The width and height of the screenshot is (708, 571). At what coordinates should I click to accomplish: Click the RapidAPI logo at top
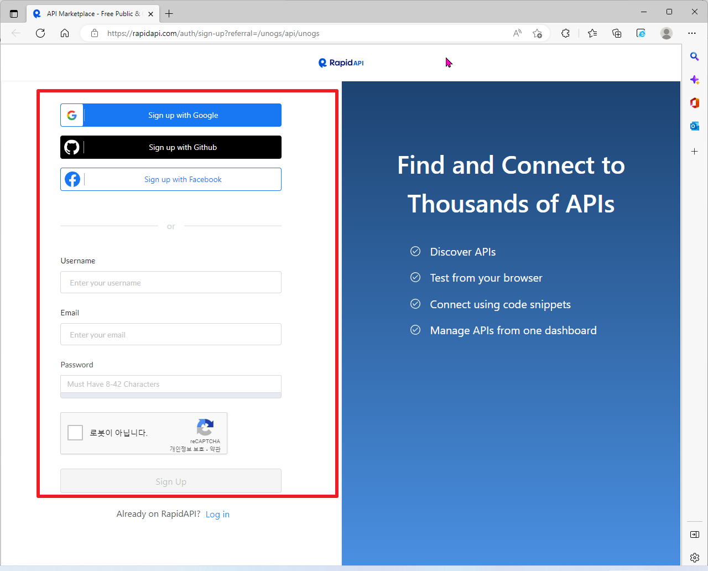341,63
